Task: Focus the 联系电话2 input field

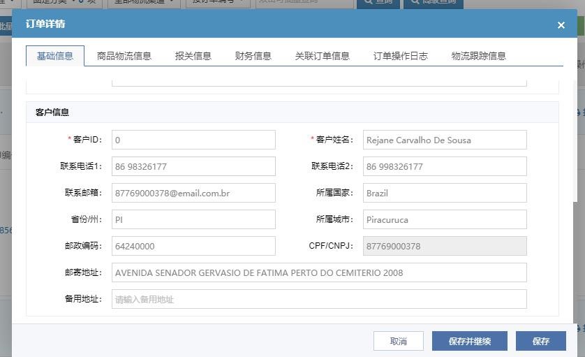Action: pos(445,166)
